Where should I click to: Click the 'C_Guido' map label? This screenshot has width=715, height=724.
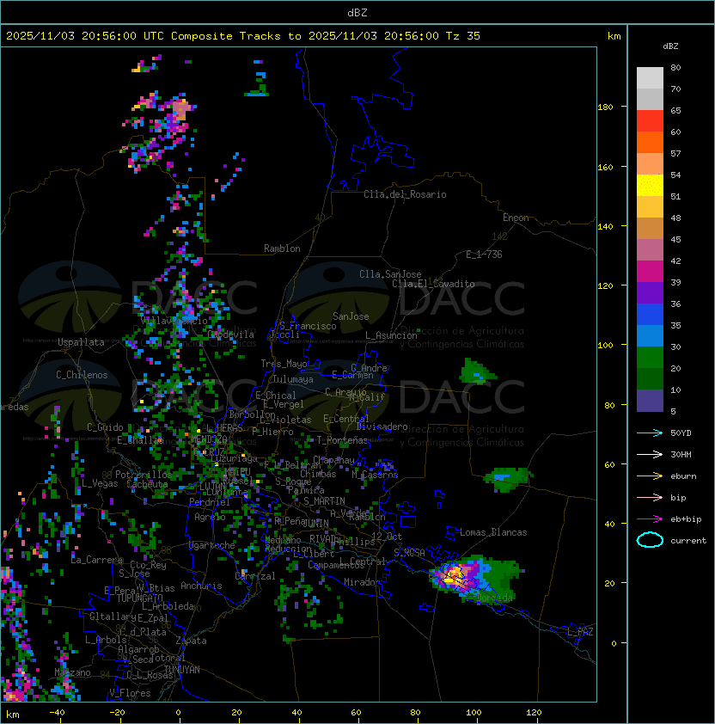pos(105,427)
